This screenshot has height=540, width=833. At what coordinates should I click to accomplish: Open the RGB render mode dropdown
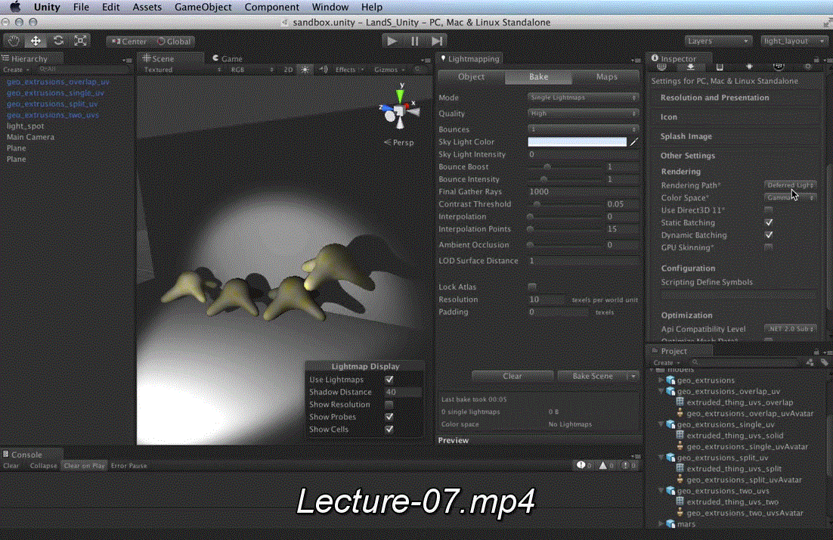[x=252, y=70]
